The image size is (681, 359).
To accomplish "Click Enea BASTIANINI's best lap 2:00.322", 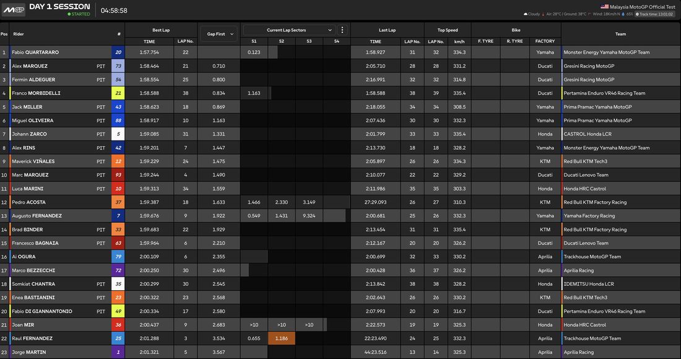I will (x=149, y=297).
